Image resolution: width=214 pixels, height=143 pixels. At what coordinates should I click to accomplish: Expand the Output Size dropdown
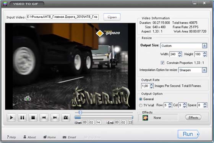[204, 46]
